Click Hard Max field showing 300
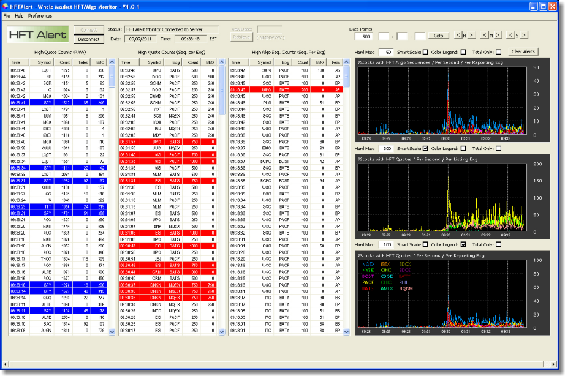 click(386, 148)
